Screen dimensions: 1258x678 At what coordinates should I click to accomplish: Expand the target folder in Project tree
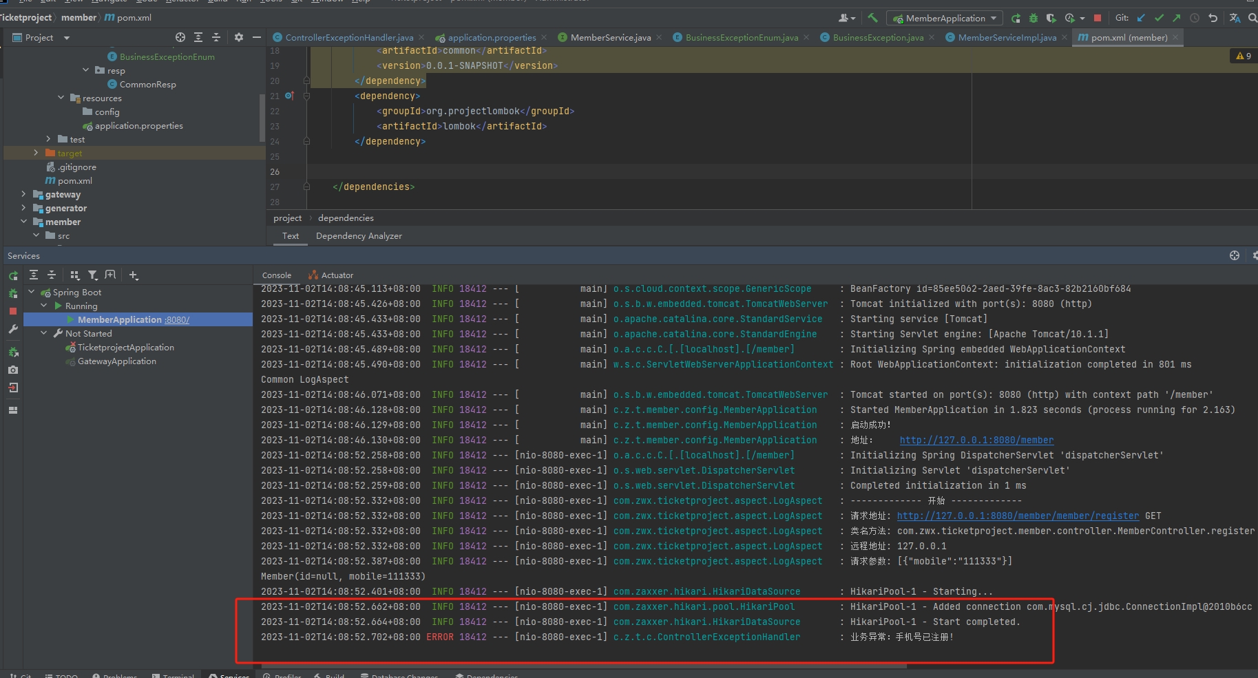(36, 153)
